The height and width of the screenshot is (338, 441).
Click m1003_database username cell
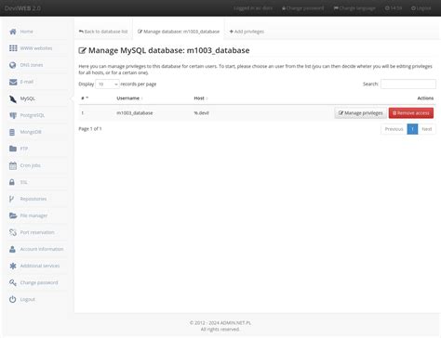pyautogui.click(x=135, y=113)
